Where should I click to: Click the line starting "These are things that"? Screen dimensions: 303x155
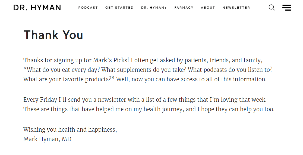point(149,109)
